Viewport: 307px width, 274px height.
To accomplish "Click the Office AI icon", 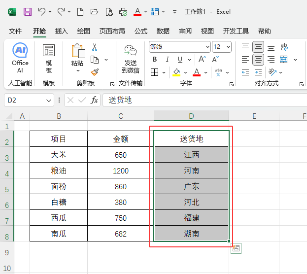I will pos(20,50).
